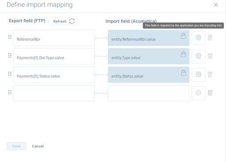Click the empty import field box
The width and height of the screenshot is (226, 162).
tap(149, 93)
